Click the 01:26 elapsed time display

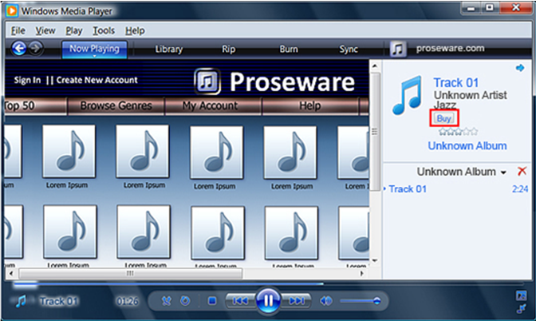127,301
